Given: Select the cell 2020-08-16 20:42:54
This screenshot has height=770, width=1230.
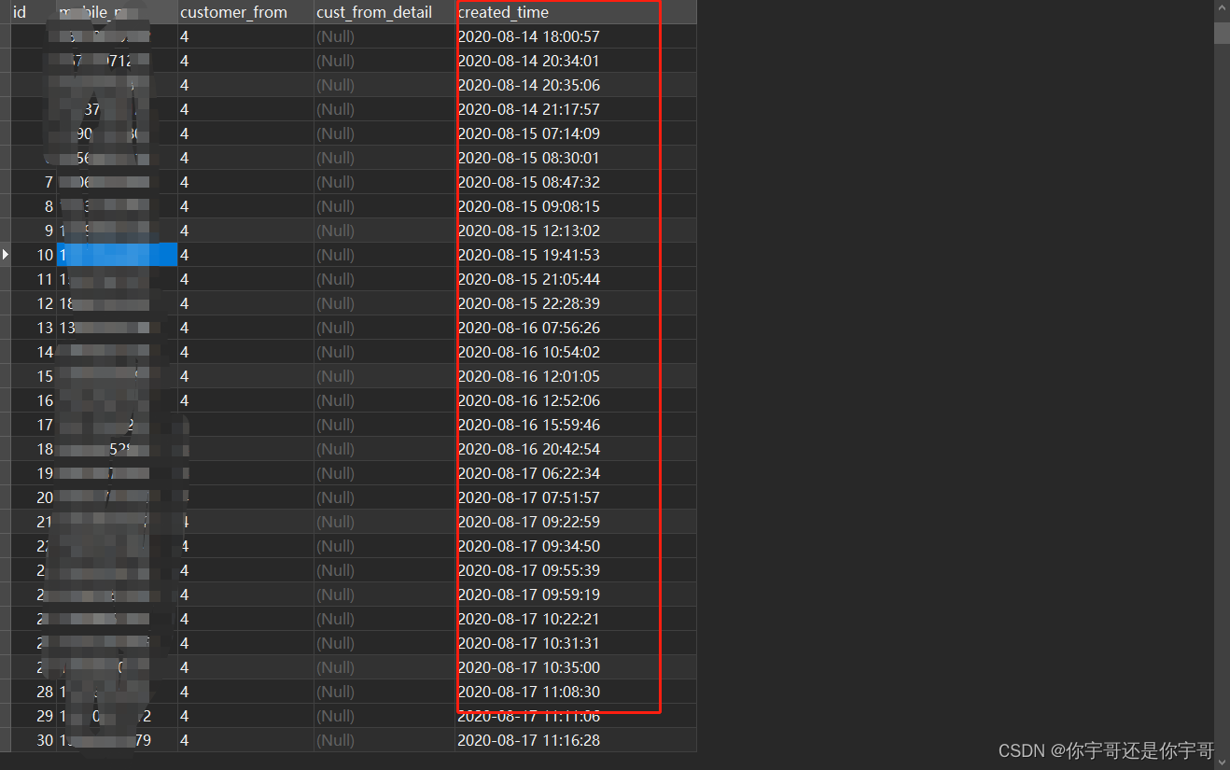Looking at the screenshot, I should (576, 449).
